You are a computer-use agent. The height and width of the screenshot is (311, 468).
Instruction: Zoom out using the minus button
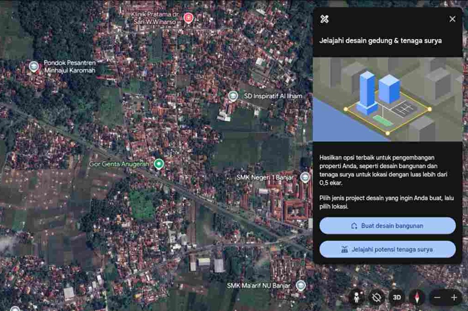pyautogui.click(x=437, y=297)
